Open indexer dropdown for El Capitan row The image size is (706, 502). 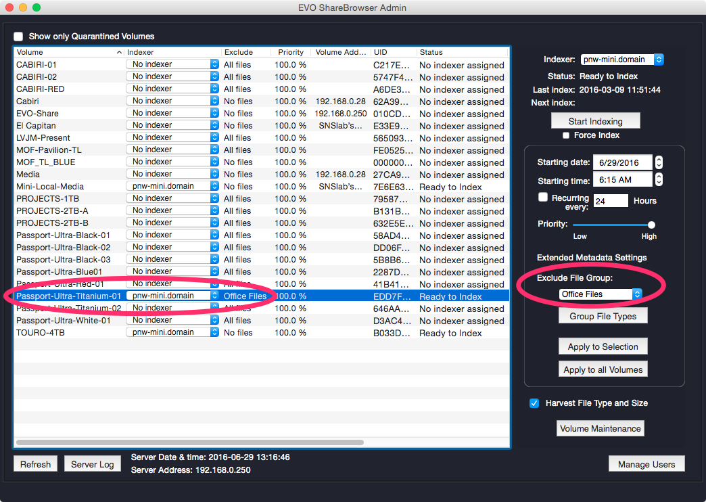(x=172, y=125)
